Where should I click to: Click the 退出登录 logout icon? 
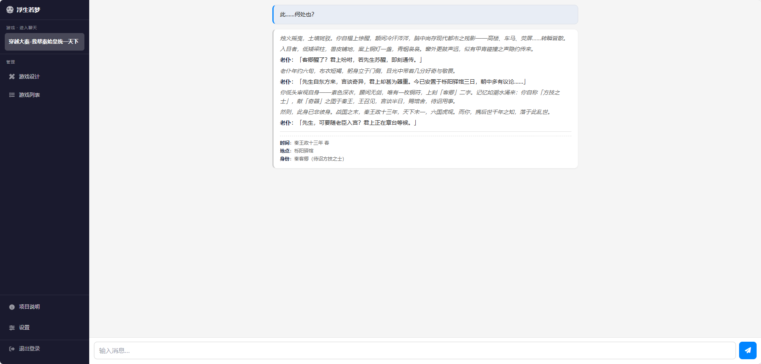pos(11,348)
